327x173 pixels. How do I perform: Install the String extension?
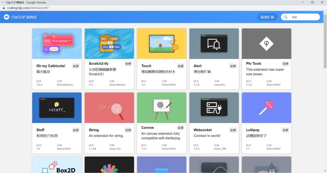[x=128, y=130]
